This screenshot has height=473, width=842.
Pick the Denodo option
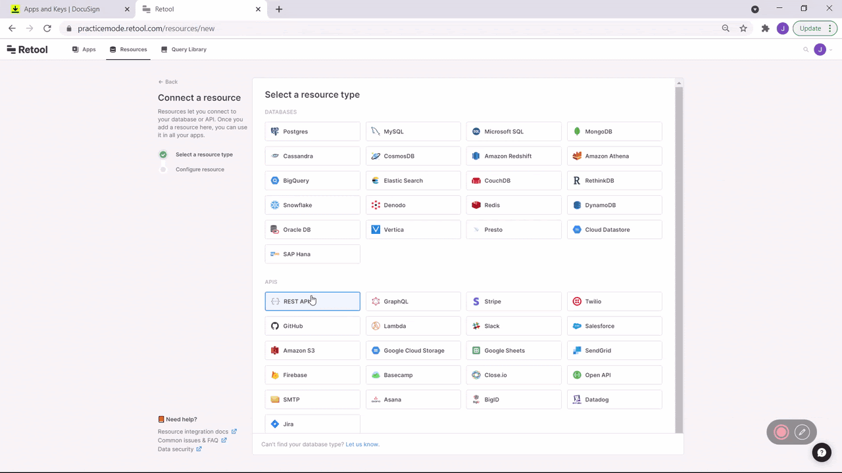413,205
